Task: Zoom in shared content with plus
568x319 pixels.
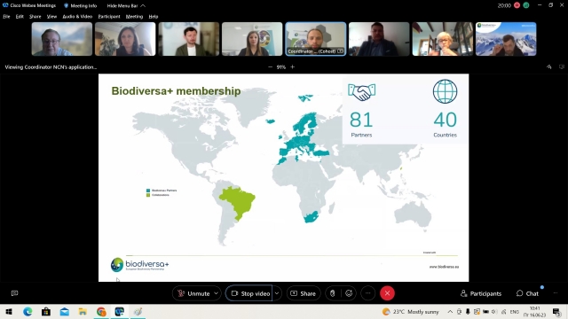Action: 292,67
